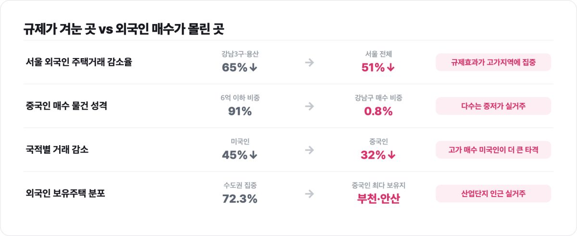The width and height of the screenshot is (577, 236).
Task: Select the 서울 외국인 주택거래 감소율 row label
Action: pos(79,62)
